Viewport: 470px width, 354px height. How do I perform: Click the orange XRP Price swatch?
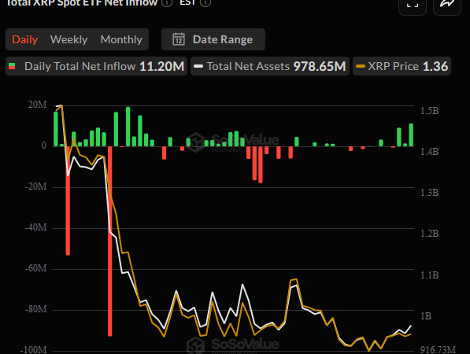[361, 66]
